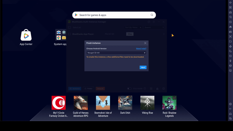This screenshot has height=131, width=233.
Task: Click Next in the Fresh instance dialog
Action: pos(143,68)
